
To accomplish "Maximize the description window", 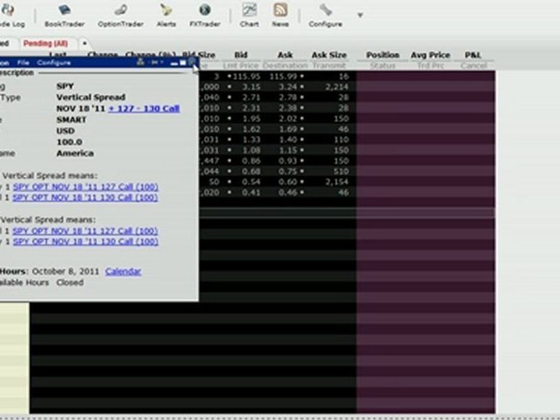I will click(x=183, y=63).
